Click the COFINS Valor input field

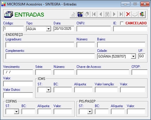point(63,111)
